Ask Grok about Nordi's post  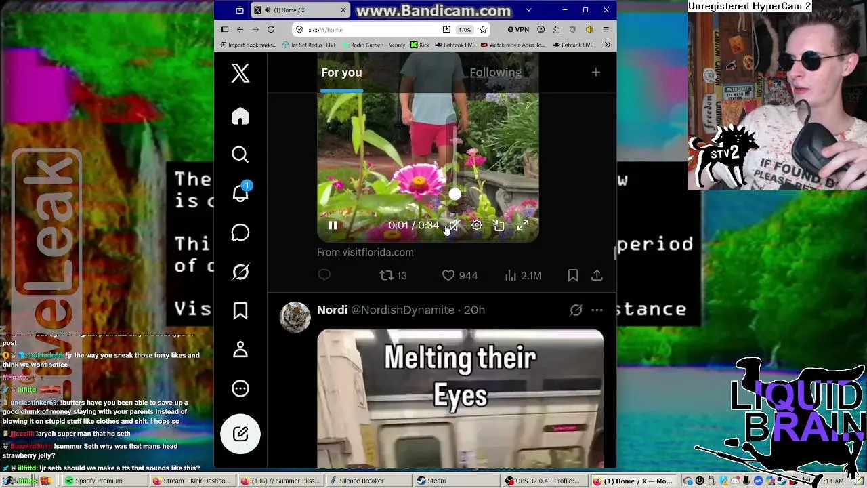pyautogui.click(x=576, y=310)
